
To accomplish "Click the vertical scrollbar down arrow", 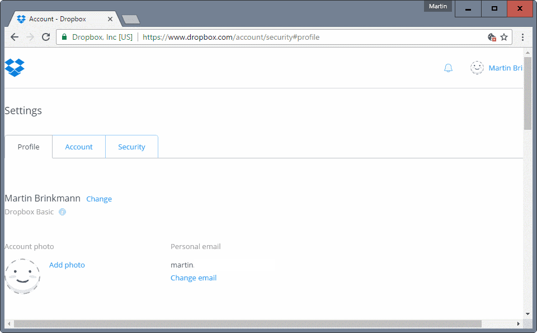I will [x=527, y=314].
